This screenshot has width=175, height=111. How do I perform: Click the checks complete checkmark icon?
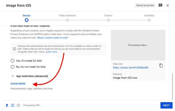18,105
